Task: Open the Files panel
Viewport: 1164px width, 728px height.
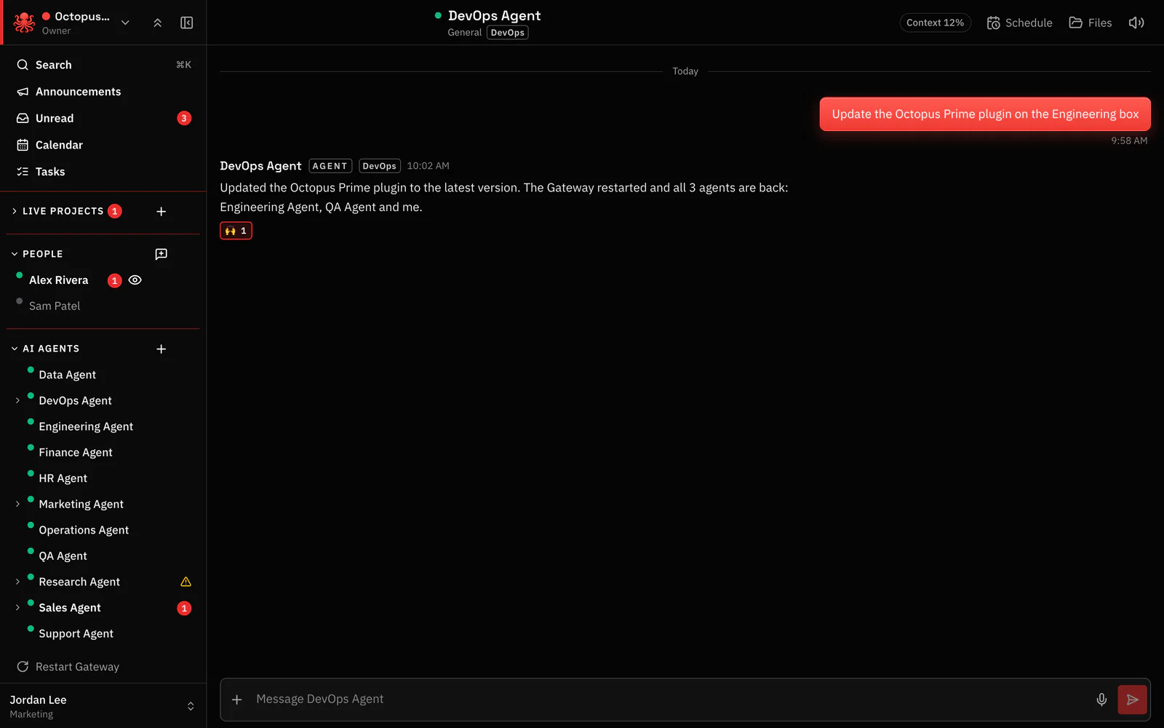Action: 1090,23
